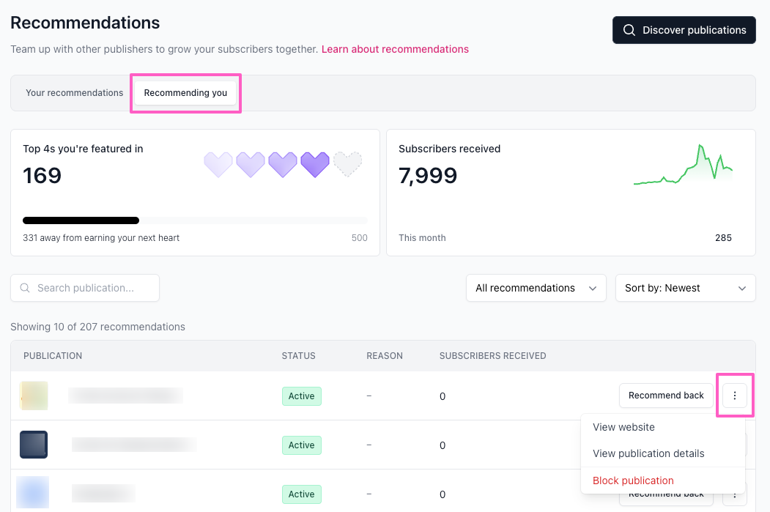Viewport: 770px width, 512px height.
Task: Select the Recommending you tab
Action: [185, 93]
